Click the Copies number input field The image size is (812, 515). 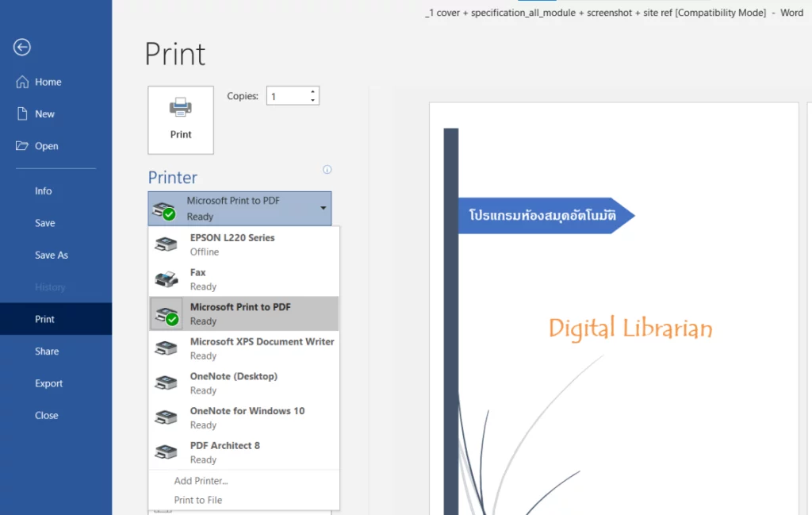click(x=287, y=96)
